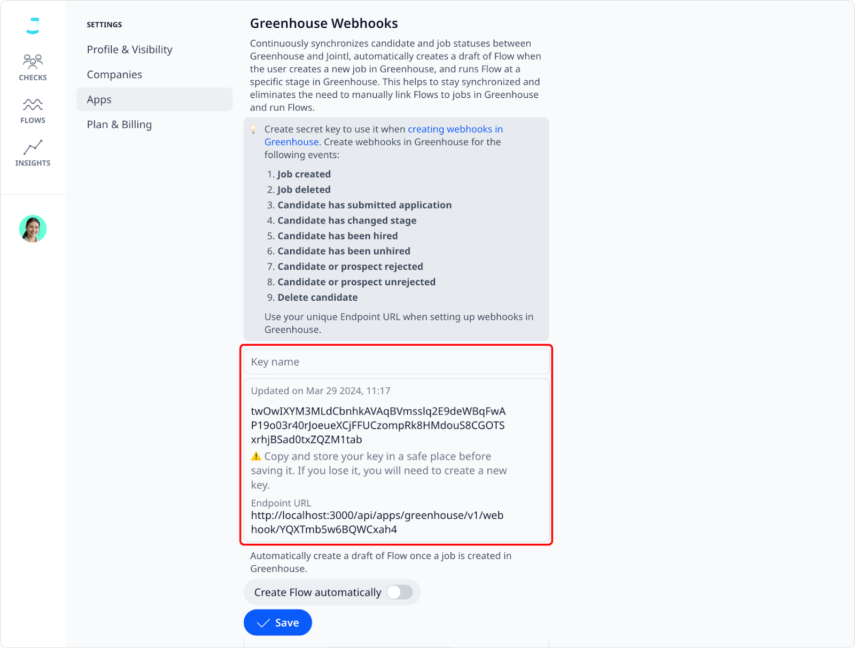Open Companies settings page
The height and width of the screenshot is (648, 855).
(114, 75)
